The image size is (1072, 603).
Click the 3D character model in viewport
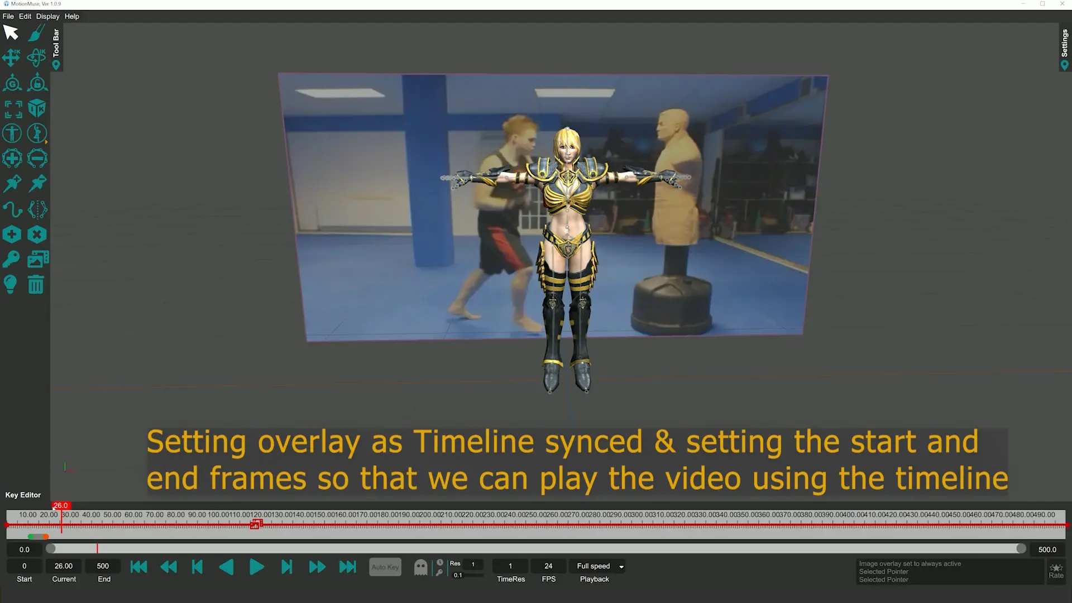[567, 260]
